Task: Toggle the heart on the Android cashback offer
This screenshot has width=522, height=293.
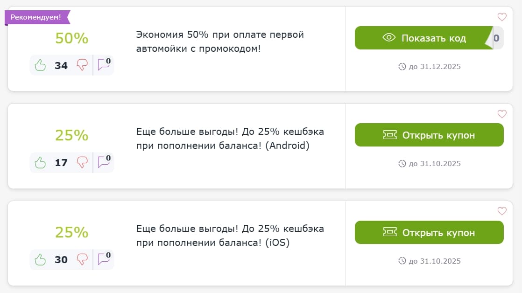Action: (x=502, y=114)
